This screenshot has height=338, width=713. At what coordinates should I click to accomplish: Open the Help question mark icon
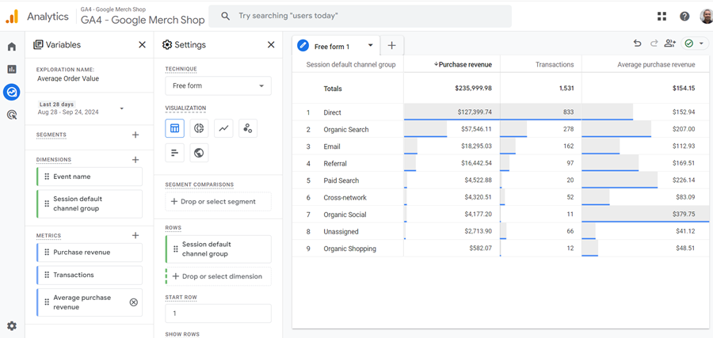(684, 17)
